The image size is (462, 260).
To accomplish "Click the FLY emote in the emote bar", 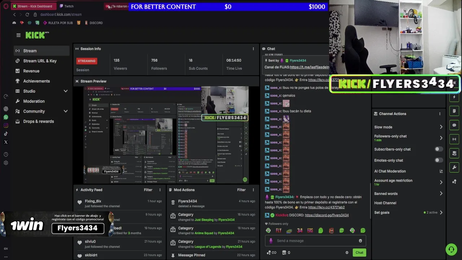I will pyautogui.click(x=279, y=230).
